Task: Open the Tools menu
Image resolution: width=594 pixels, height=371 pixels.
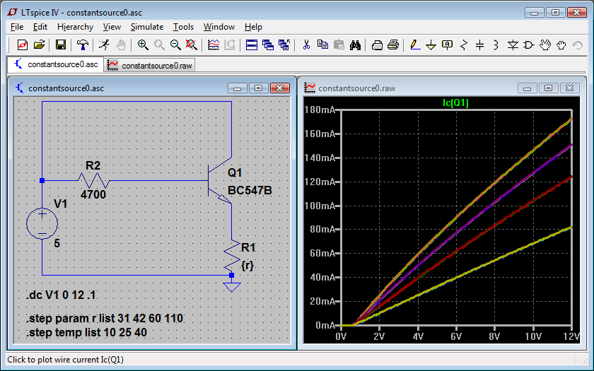Action: click(183, 27)
